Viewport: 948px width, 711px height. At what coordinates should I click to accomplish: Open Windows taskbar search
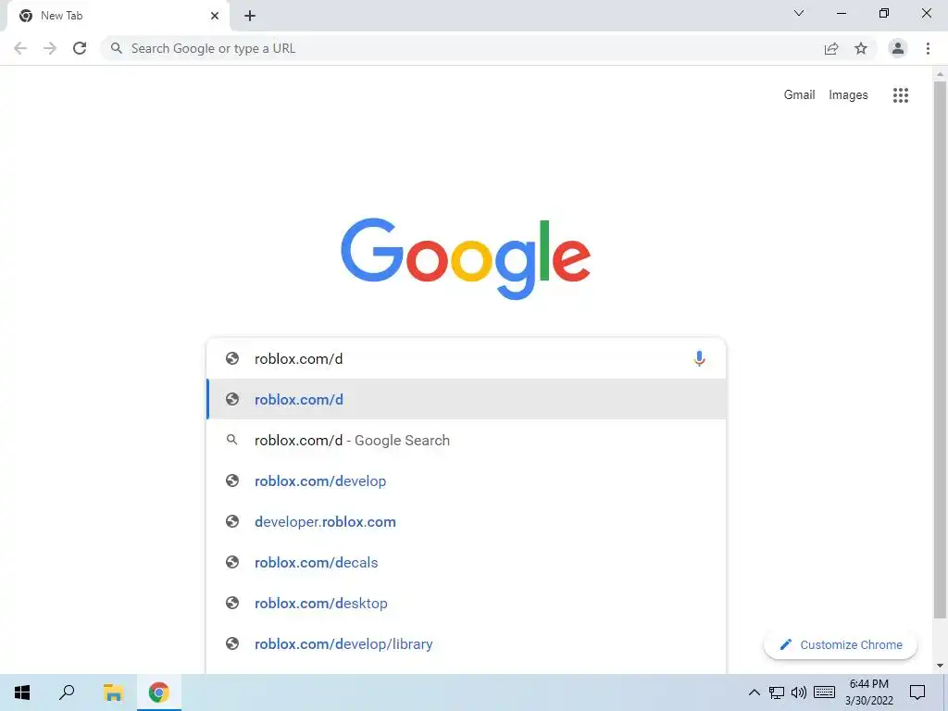[x=67, y=692]
